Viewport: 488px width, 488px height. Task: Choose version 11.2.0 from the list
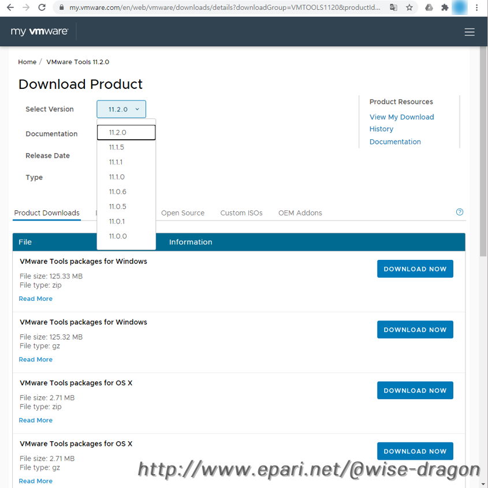point(126,133)
